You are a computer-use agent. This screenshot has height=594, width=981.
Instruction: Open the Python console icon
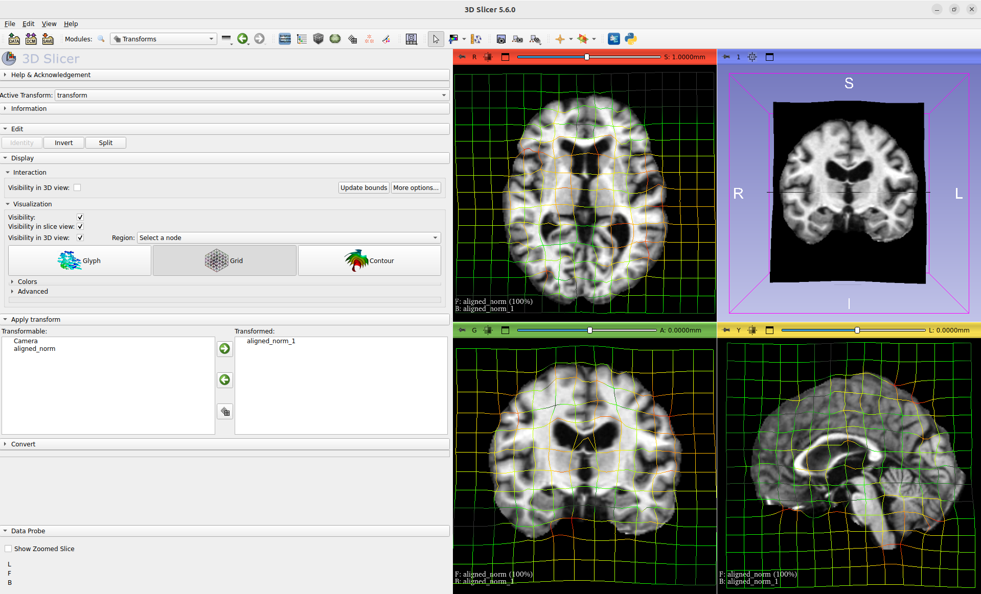click(x=630, y=39)
